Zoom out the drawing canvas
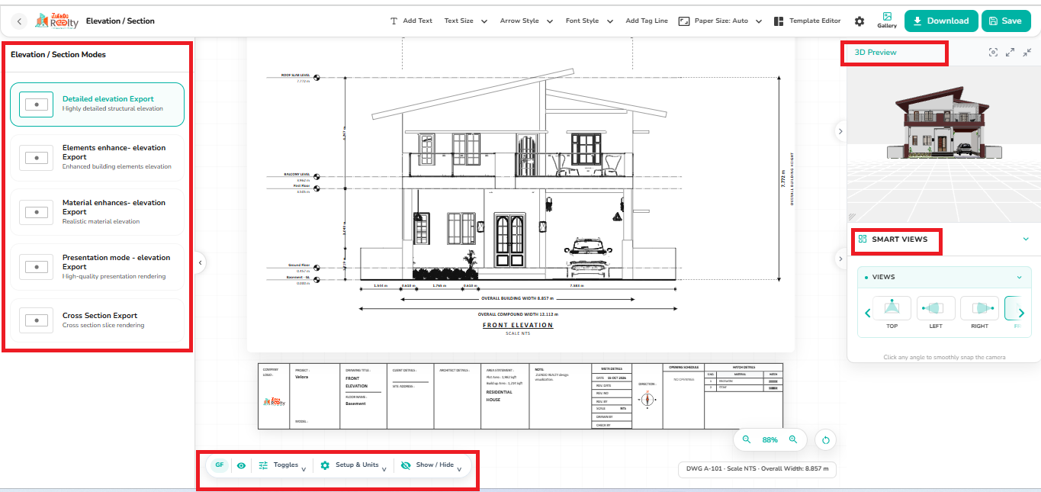Image resolution: width=1041 pixels, height=492 pixels. point(747,439)
